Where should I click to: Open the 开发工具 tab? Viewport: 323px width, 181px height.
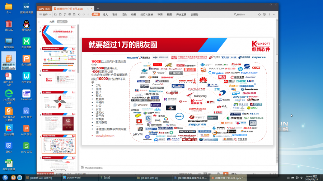coord(181,15)
